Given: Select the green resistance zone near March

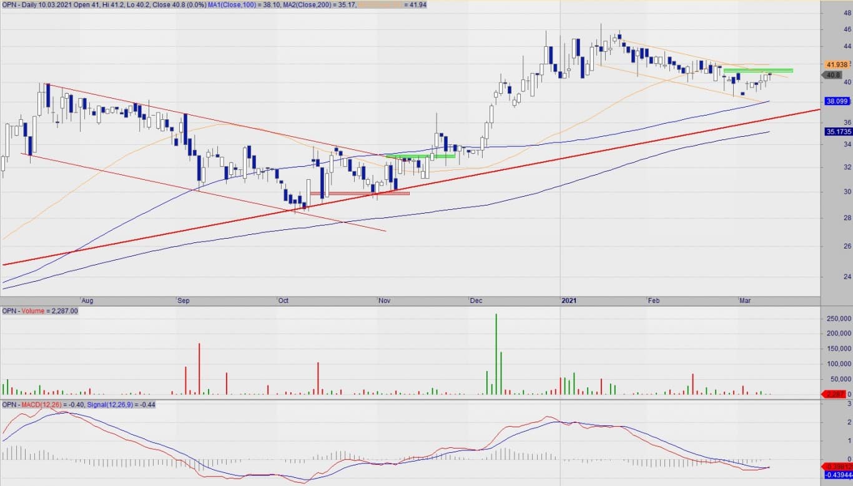Looking at the screenshot, I should 758,71.
